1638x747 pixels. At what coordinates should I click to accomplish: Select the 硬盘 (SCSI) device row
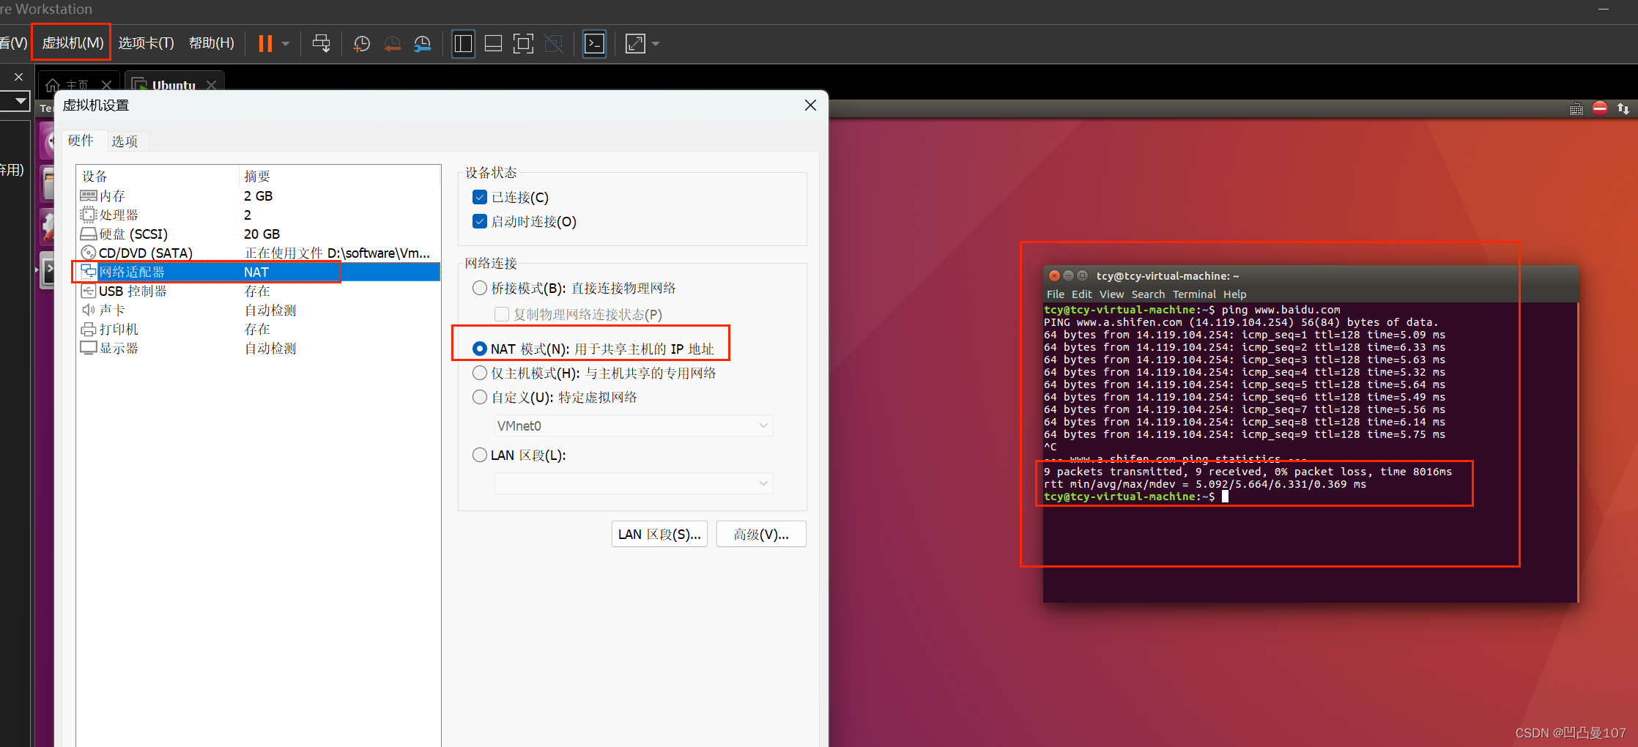pos(258,234)
